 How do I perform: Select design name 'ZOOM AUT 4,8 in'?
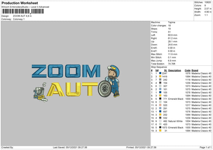[x=22, y=16]
